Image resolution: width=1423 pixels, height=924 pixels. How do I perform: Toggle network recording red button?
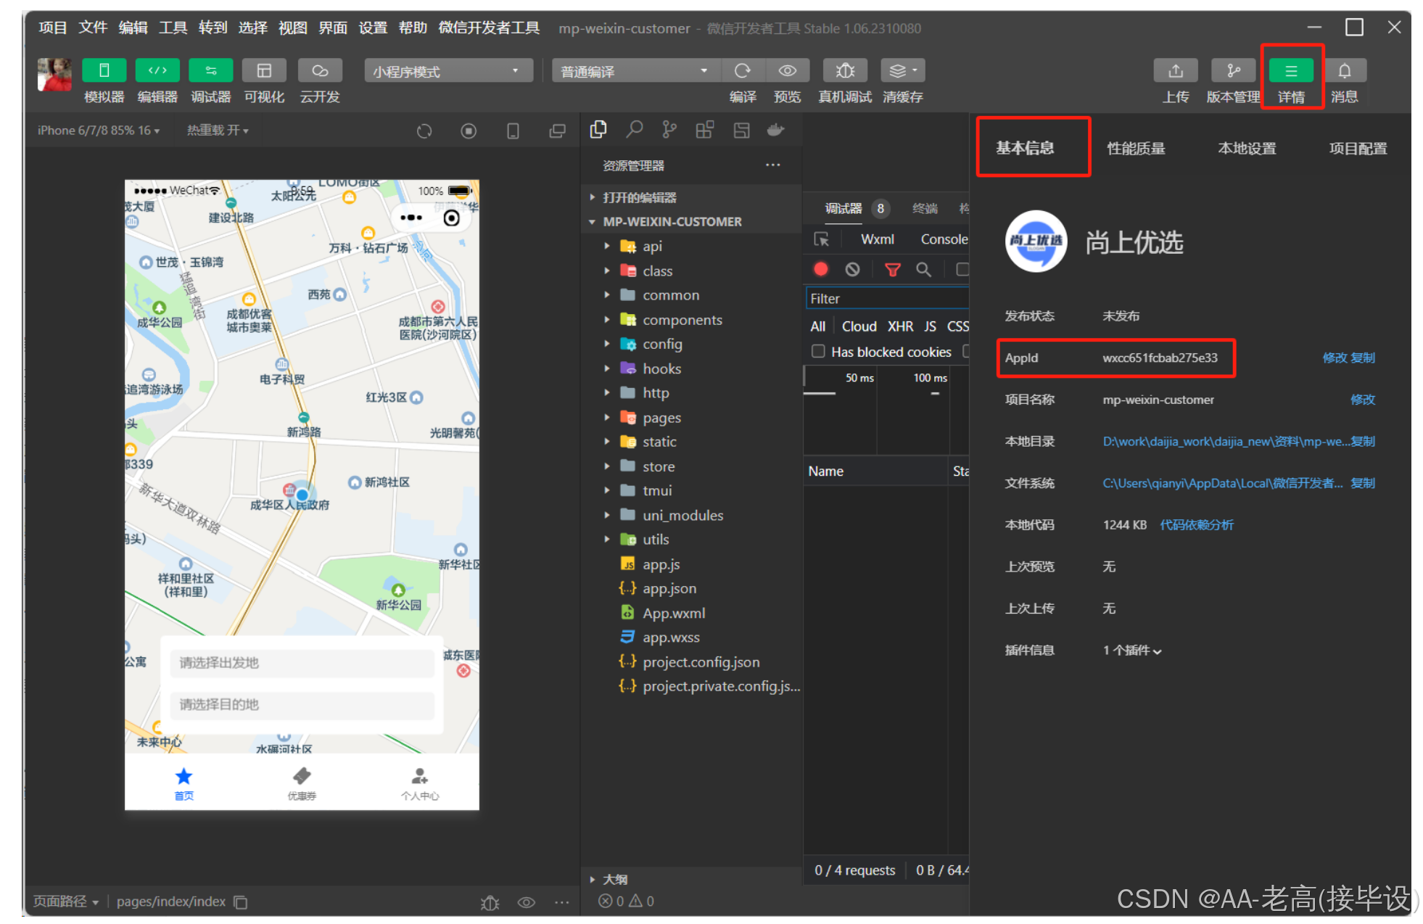click(821, 269)
